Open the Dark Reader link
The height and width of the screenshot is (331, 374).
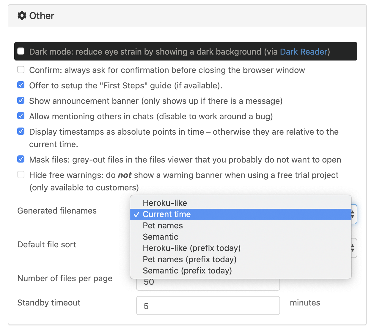pyautogui.click(x=303, y=52)
